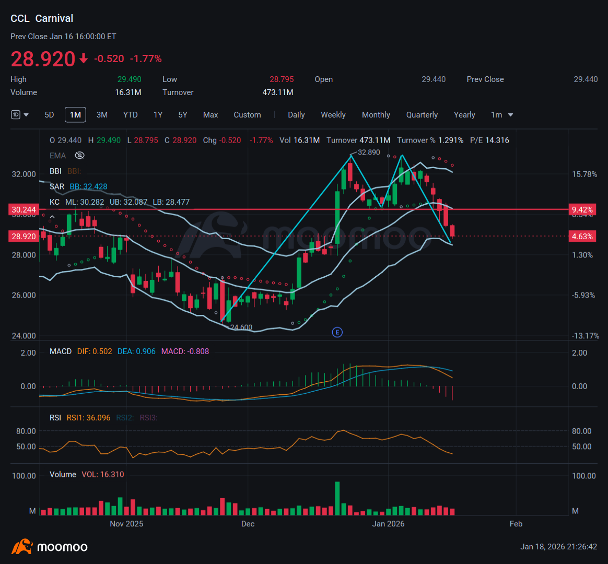This screenshot has height=564, width=608.
Task: Click the Volume indicator label
Action: [63, 475]
